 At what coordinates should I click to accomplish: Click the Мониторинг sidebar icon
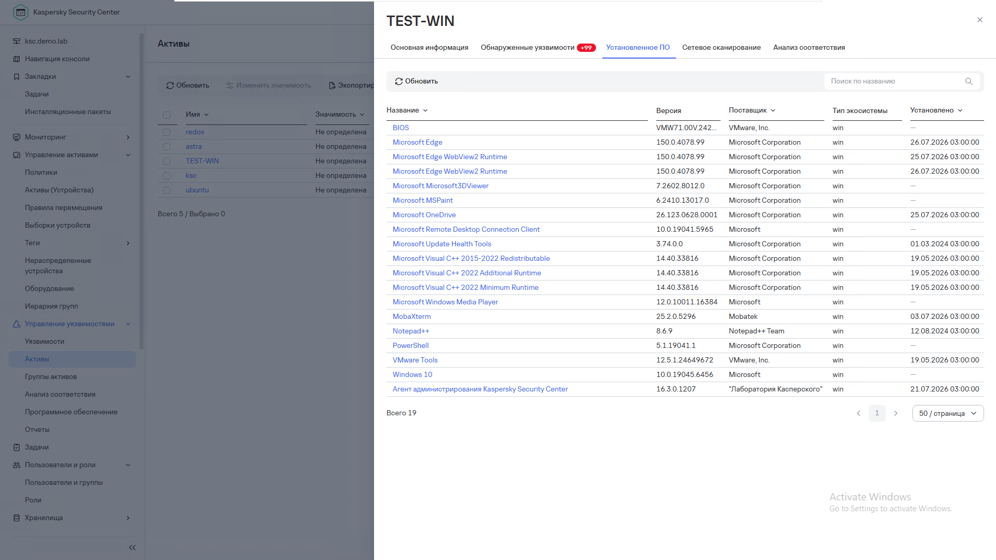[17, 137]
